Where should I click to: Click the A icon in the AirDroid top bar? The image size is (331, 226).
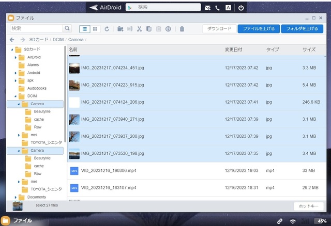point(228,8)
